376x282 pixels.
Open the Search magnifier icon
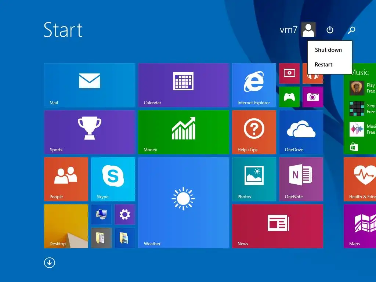351,30
